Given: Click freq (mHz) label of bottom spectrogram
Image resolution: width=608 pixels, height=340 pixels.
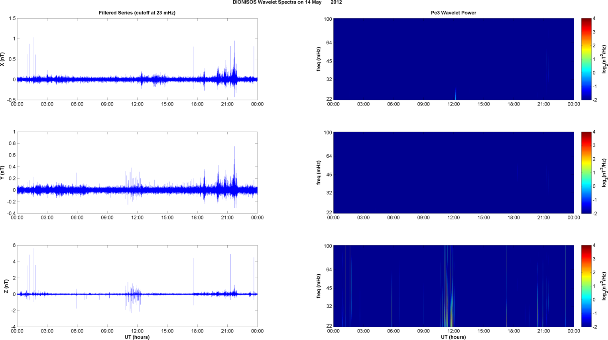Looking at the screenshot, I should pos(319,286).
